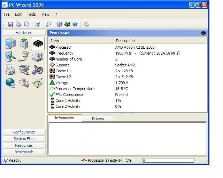Switch to the Information tab
Image resolution: width=223 pixels, height=178 pixels.
click(65, 118)
